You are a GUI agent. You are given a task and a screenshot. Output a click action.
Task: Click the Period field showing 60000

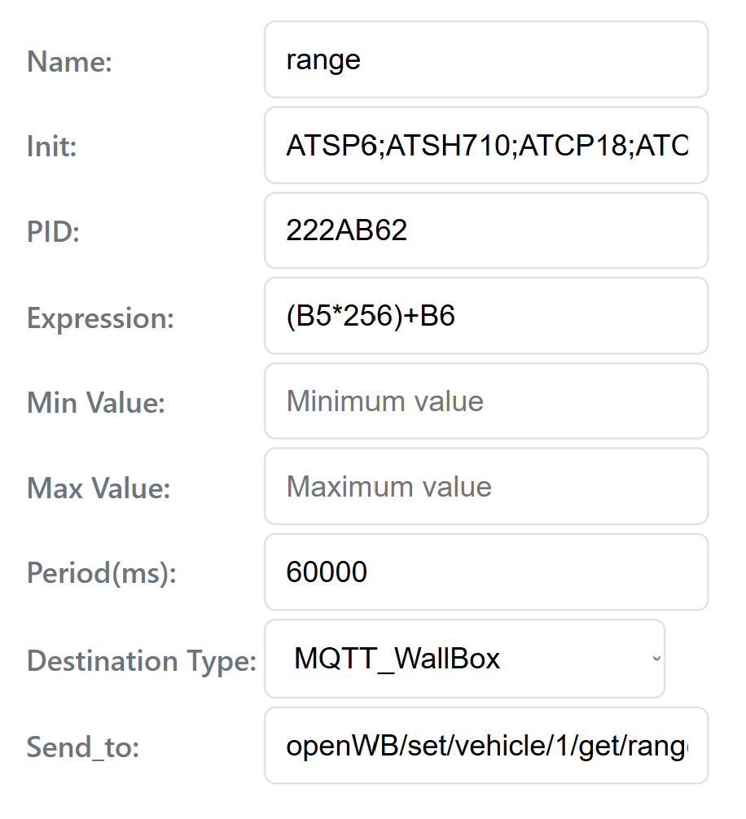point(486,572)
